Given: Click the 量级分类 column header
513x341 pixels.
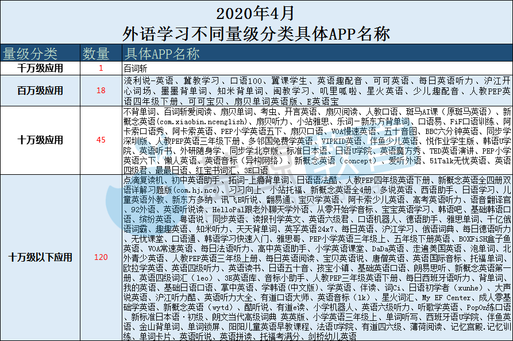Looking at the screenshot, I should 31,54.
